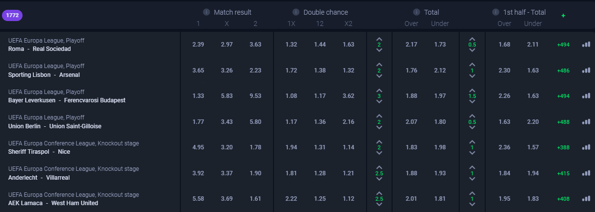Image resolution: width=595 pixels, height=212 pixels.
Task: Select odds 2.39 for Roma to win
Action: pos(198,45)
